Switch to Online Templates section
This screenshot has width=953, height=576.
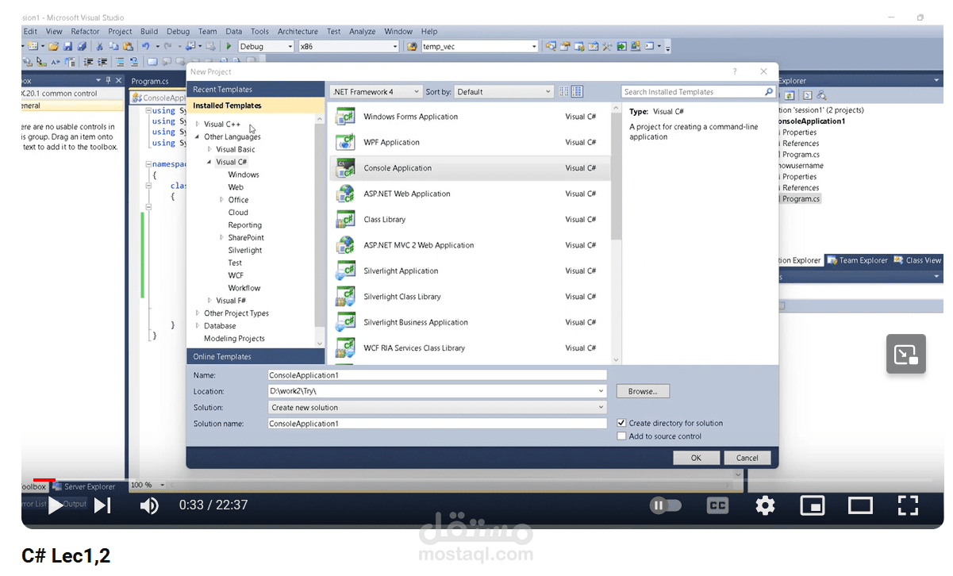click(255, 356)
